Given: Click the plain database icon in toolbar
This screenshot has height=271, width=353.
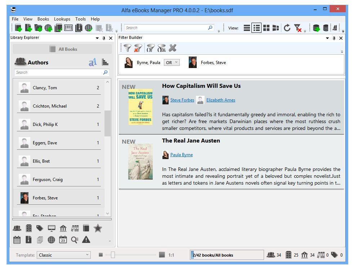Looking at the screenshot, I should coord(326,28).
